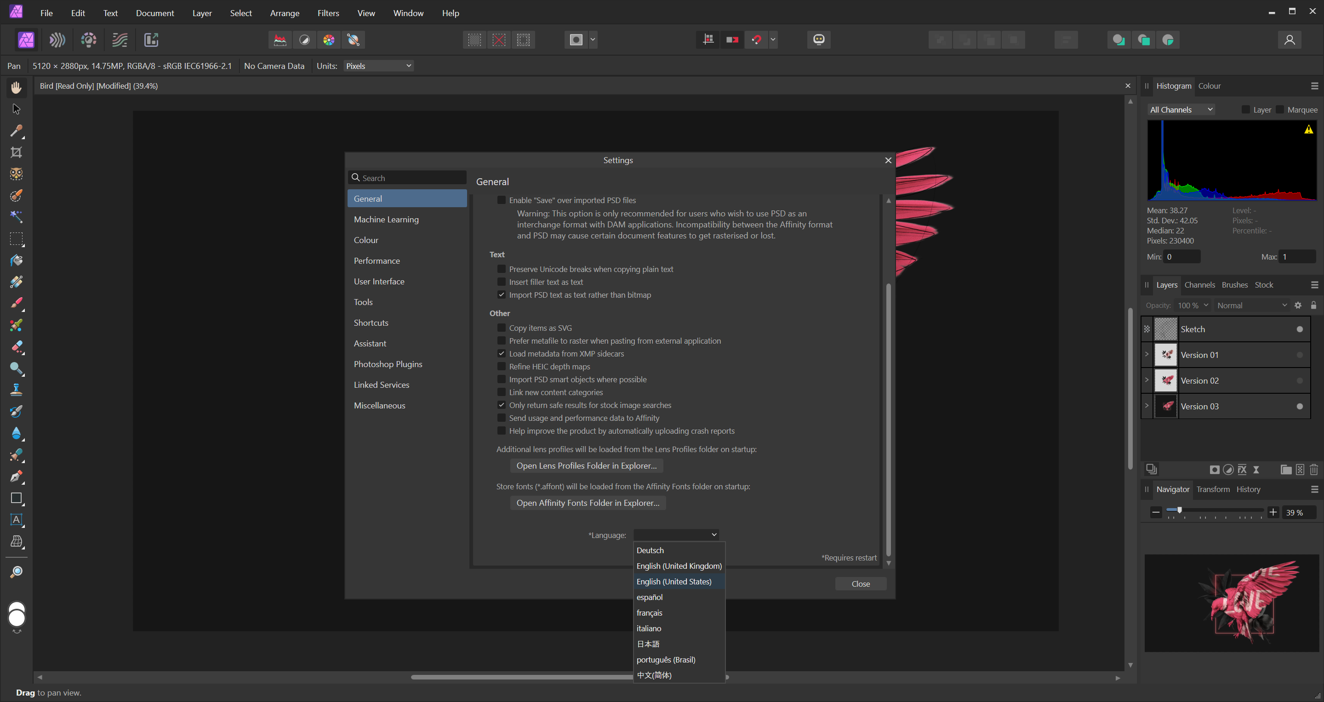Click the Auto Levels toolbar icon
The height and width of the screenshot is (702, 1324).
click(x=280, y=40)
